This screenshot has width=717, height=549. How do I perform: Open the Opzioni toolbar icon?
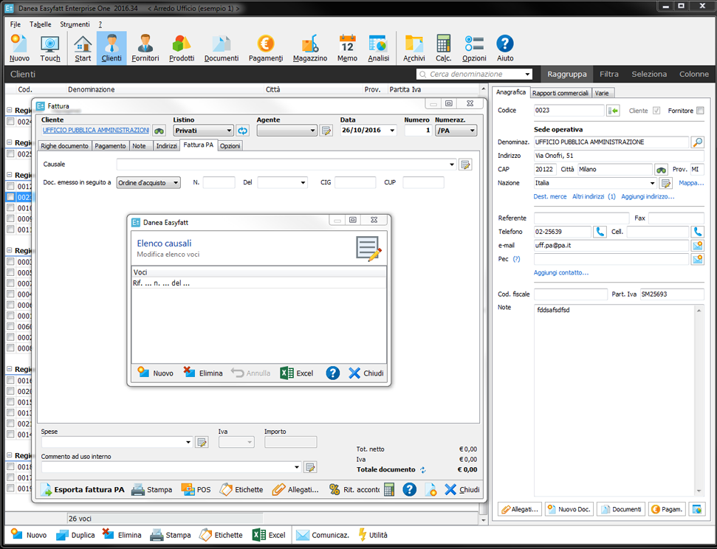pos(474,48)
